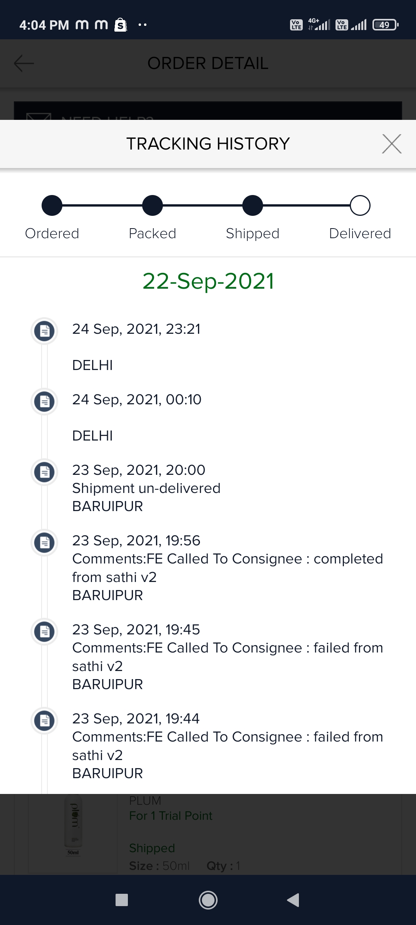Image resolution: width=416 pixels, height=925 pixels.
Task: Tap document icon for 19:44 failed call entry
Action: point(45,720)
